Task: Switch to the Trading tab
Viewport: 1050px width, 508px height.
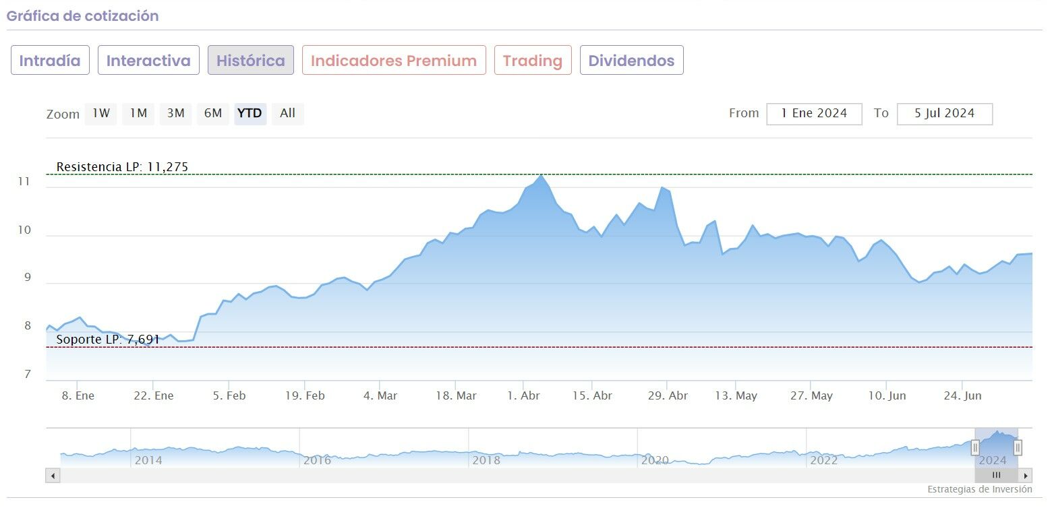Action: [533, 61]
